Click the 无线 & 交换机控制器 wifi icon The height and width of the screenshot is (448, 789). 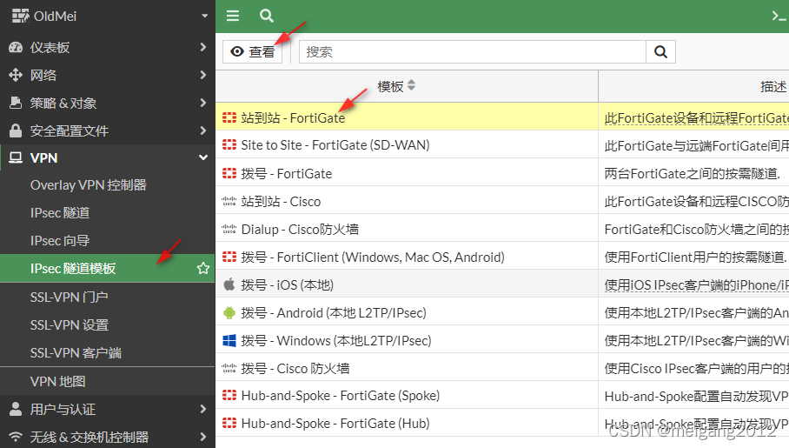pos(16,437)
